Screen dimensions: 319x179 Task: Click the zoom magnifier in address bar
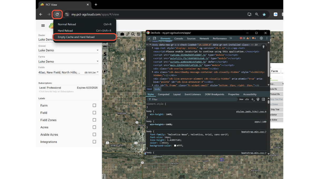257,14
